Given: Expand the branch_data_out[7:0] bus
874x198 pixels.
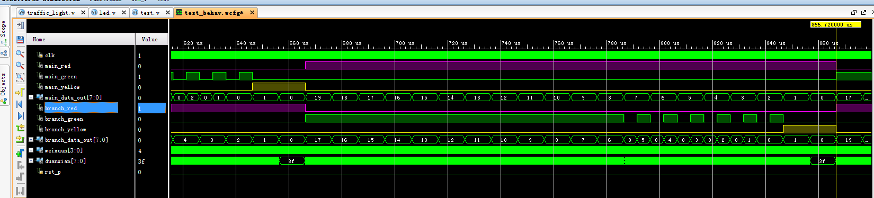Looking at the screenshot, I should click(x=31, y=140).
